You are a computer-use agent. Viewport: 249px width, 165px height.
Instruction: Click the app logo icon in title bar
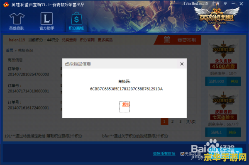click(6, 5)
